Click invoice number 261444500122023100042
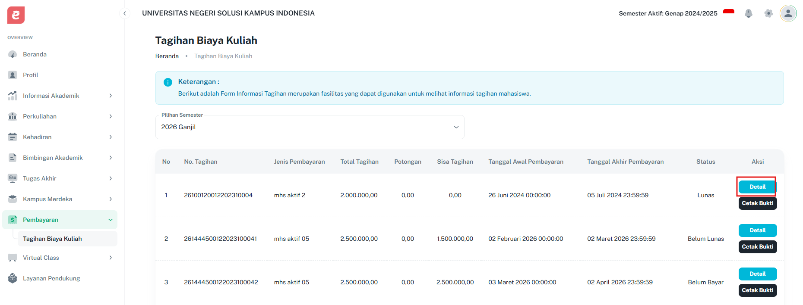803x305 pixels. click(x=221, y=282)
